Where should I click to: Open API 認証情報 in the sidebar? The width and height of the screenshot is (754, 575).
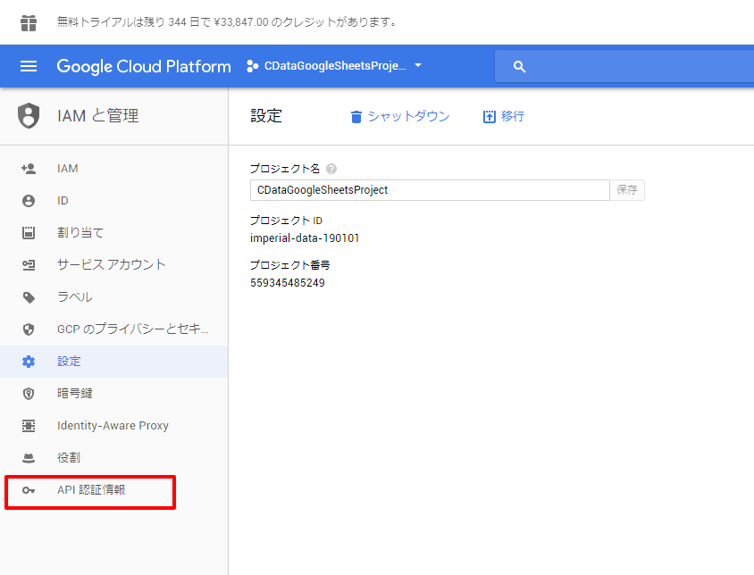coord(90,490)
